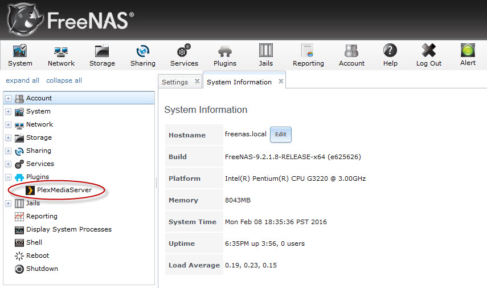Open the Network toolbar icon
The height and width of the screenshot is (288, 487).
click(61, 51)
